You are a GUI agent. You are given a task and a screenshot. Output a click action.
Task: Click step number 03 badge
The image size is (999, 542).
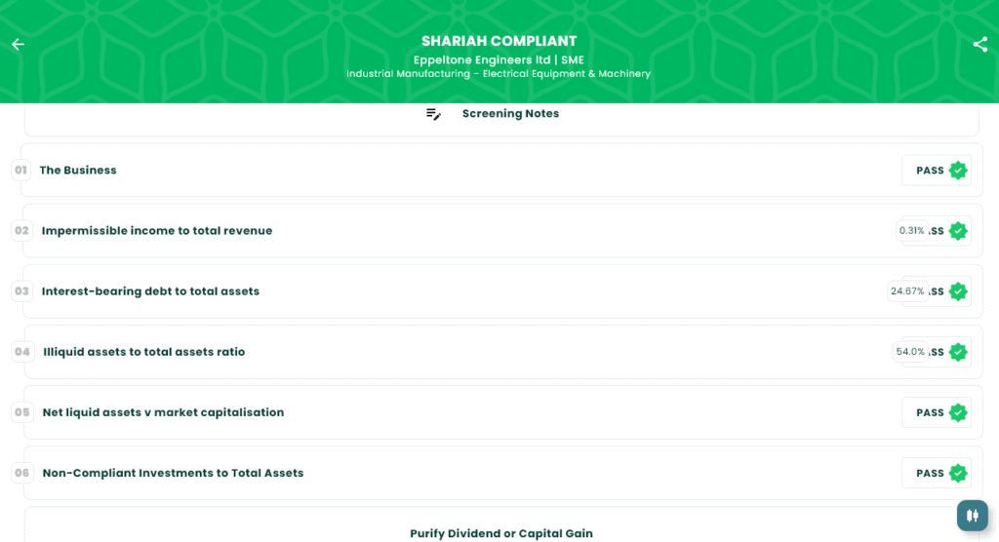[x=21, y=291]
